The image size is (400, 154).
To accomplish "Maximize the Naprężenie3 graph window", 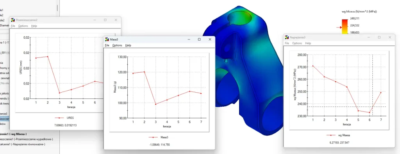I will (x=379, y=37).
